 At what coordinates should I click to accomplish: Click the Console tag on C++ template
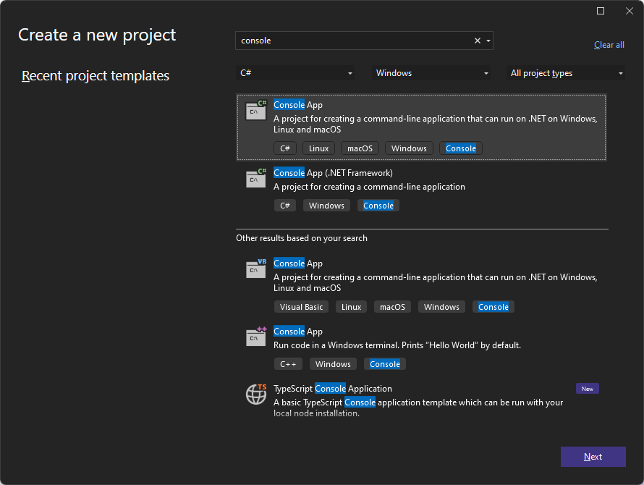pos(384,363)
